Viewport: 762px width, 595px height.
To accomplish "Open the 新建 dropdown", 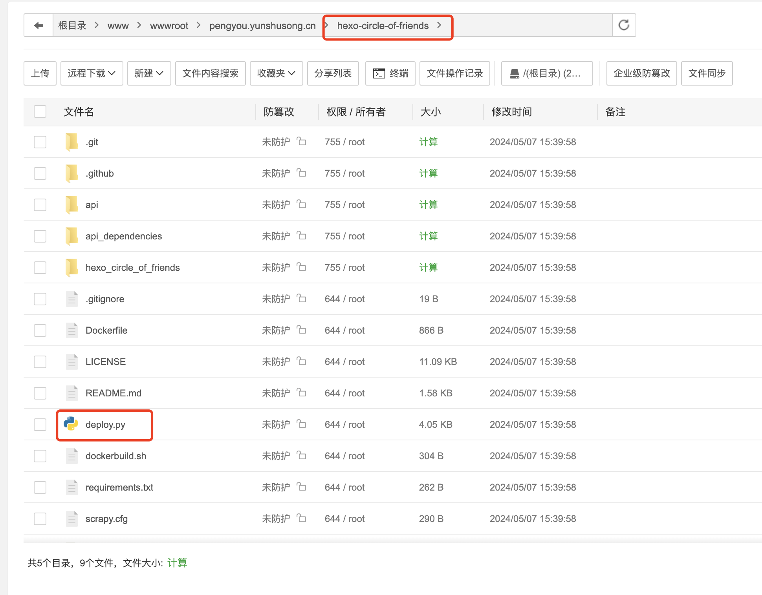I will (x=149, y=73).
